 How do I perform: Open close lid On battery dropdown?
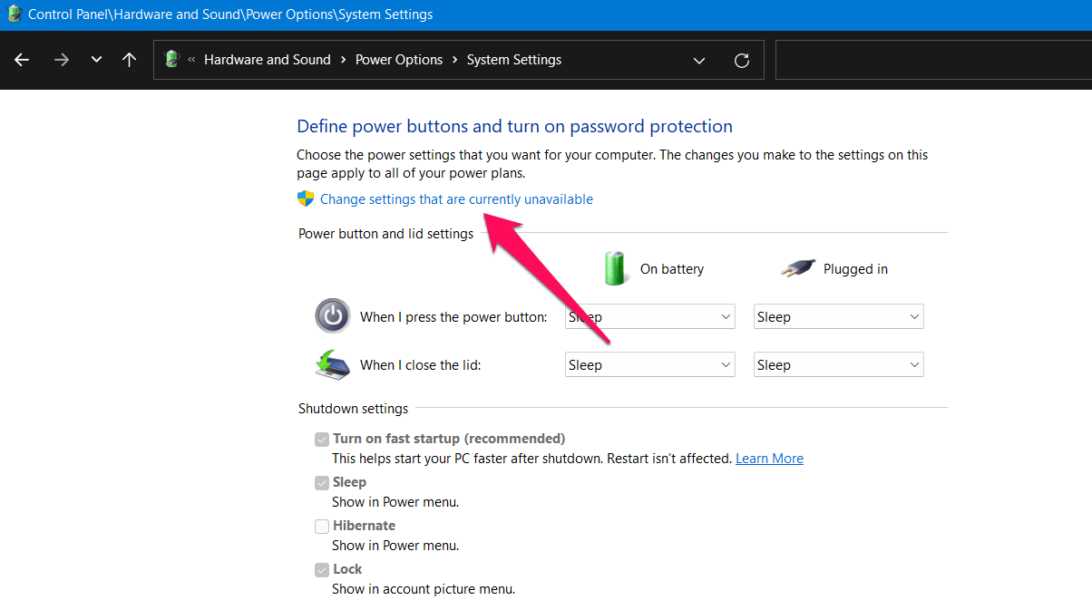pos(649,365)
